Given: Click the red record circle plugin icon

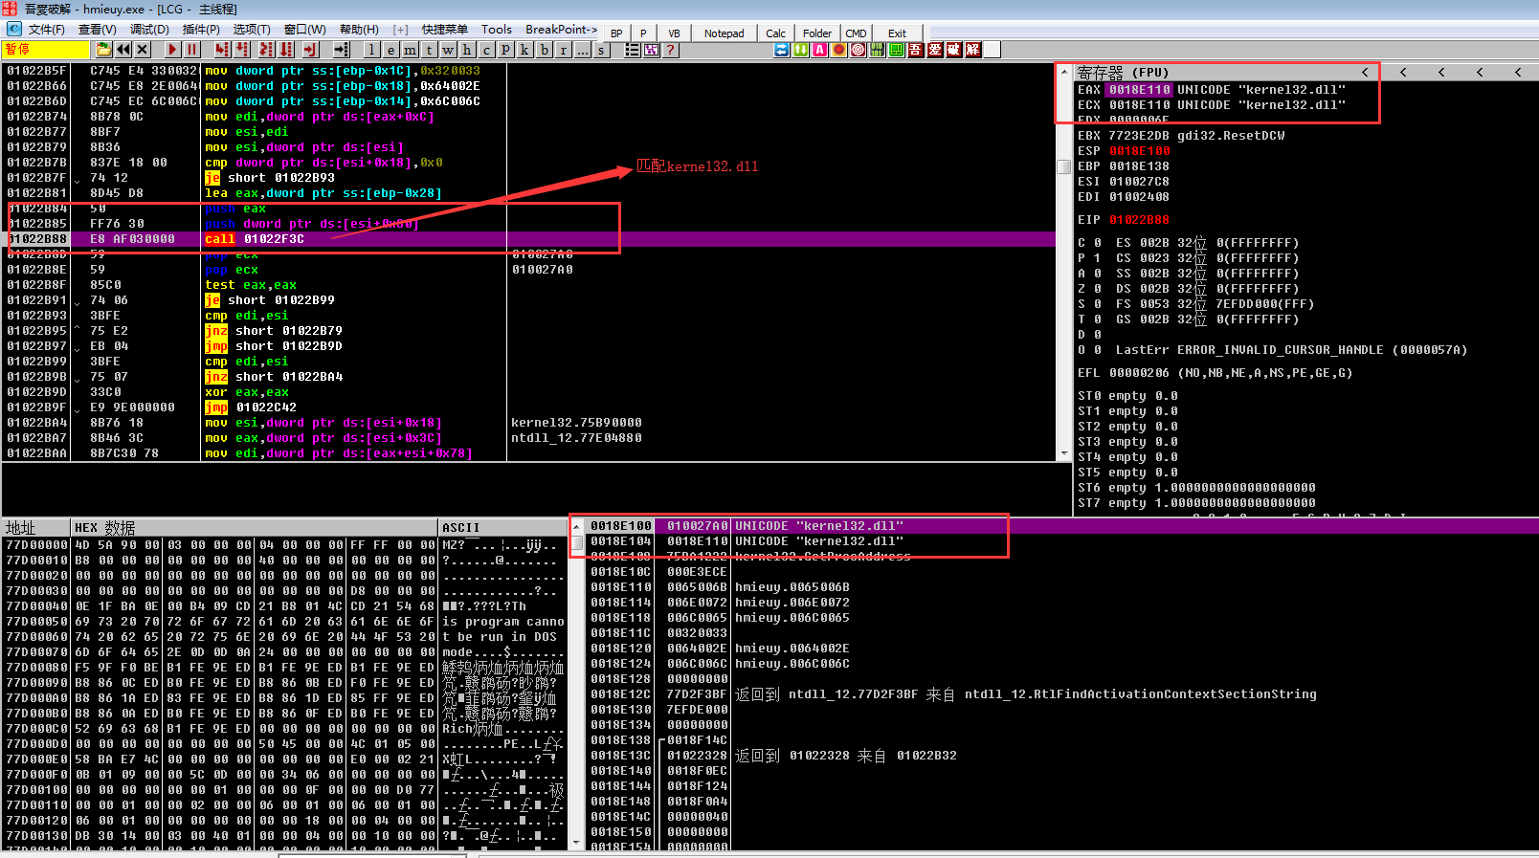Looking at the screenshot, I should (839, 50).
